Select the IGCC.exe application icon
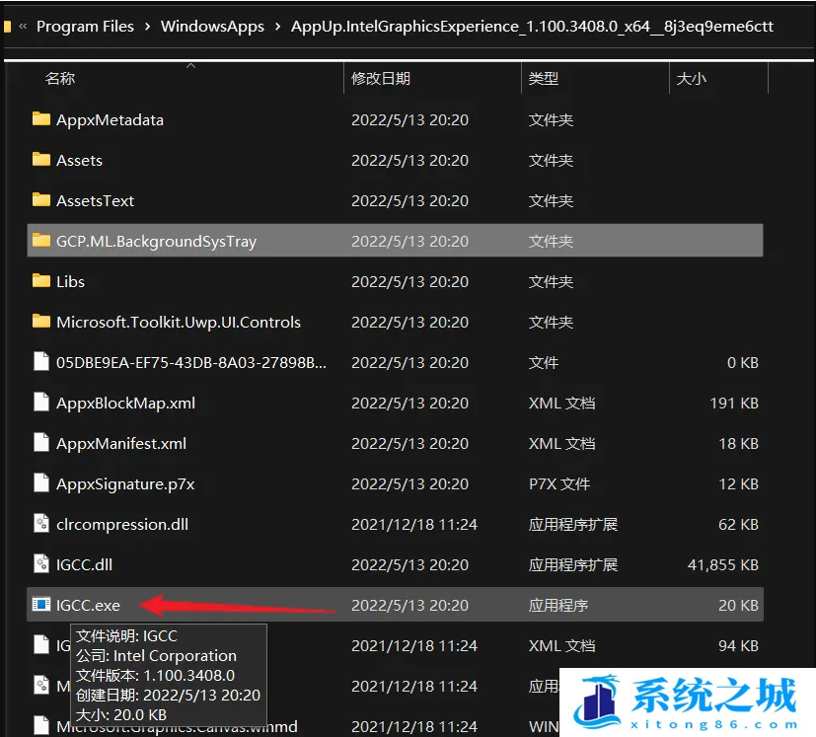Image resolution: width=816 pixels, height=737 pixels. click(40, 605)
